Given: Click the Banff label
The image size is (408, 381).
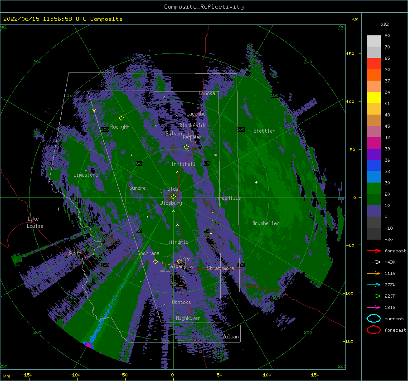Looking at the screenshot, I should (75, 253).
